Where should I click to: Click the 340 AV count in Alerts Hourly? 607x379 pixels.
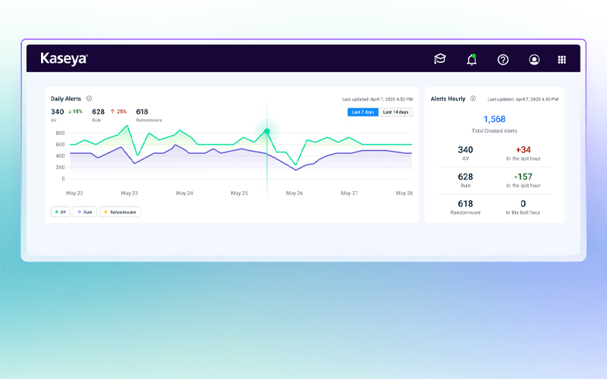pyautogui.click(x=465, y=150)
